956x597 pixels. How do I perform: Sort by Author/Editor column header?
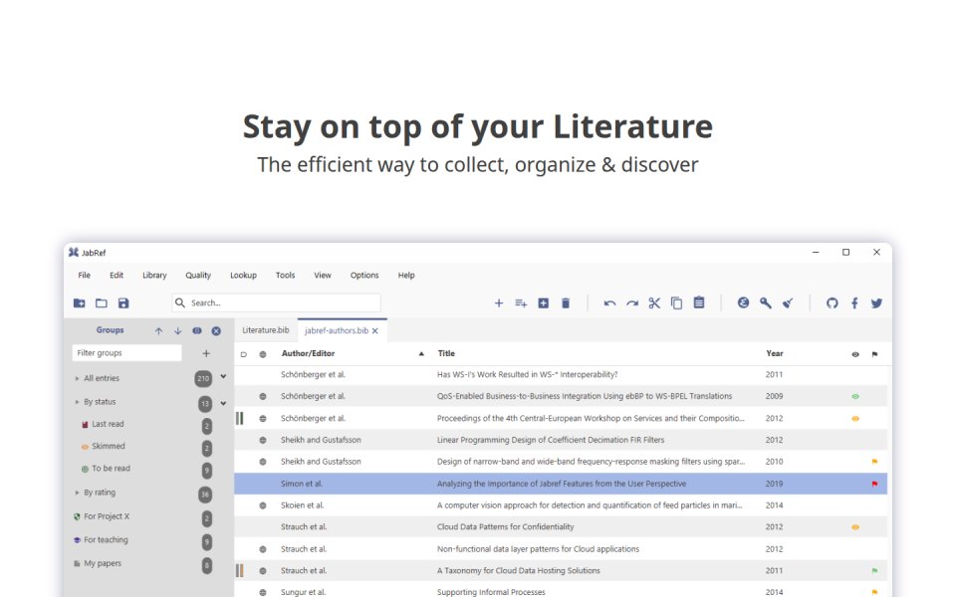point(308,353)
